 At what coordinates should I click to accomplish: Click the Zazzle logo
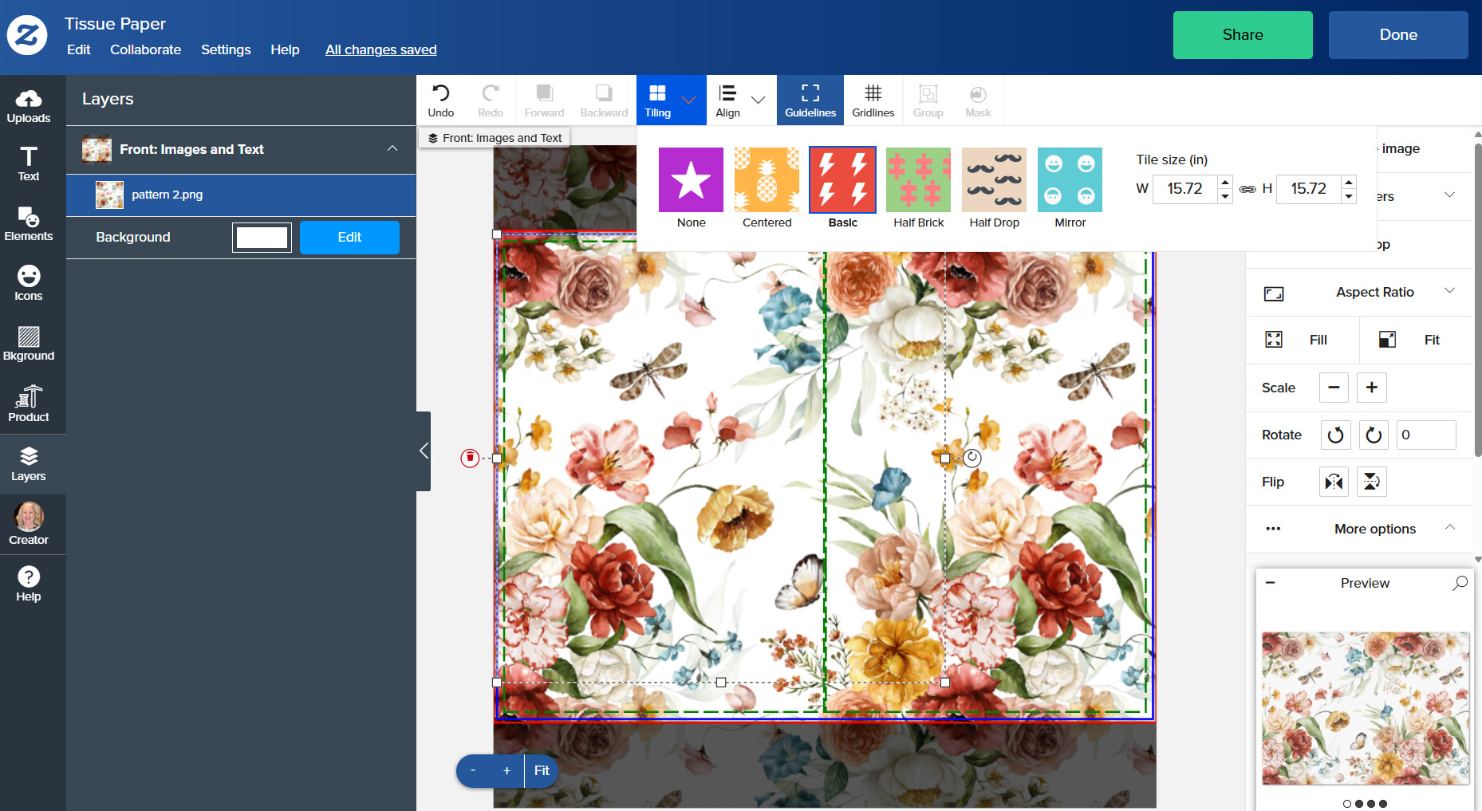[x=27, y=35]
